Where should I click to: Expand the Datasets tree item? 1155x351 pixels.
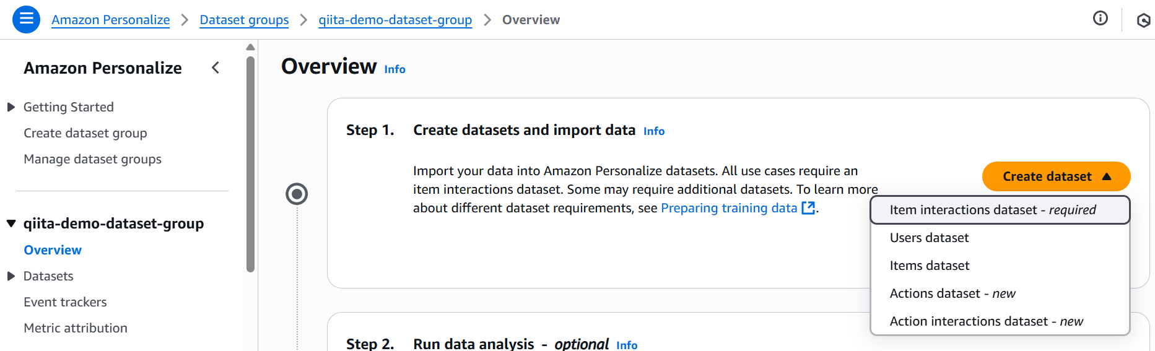click(x=11, y=276)
